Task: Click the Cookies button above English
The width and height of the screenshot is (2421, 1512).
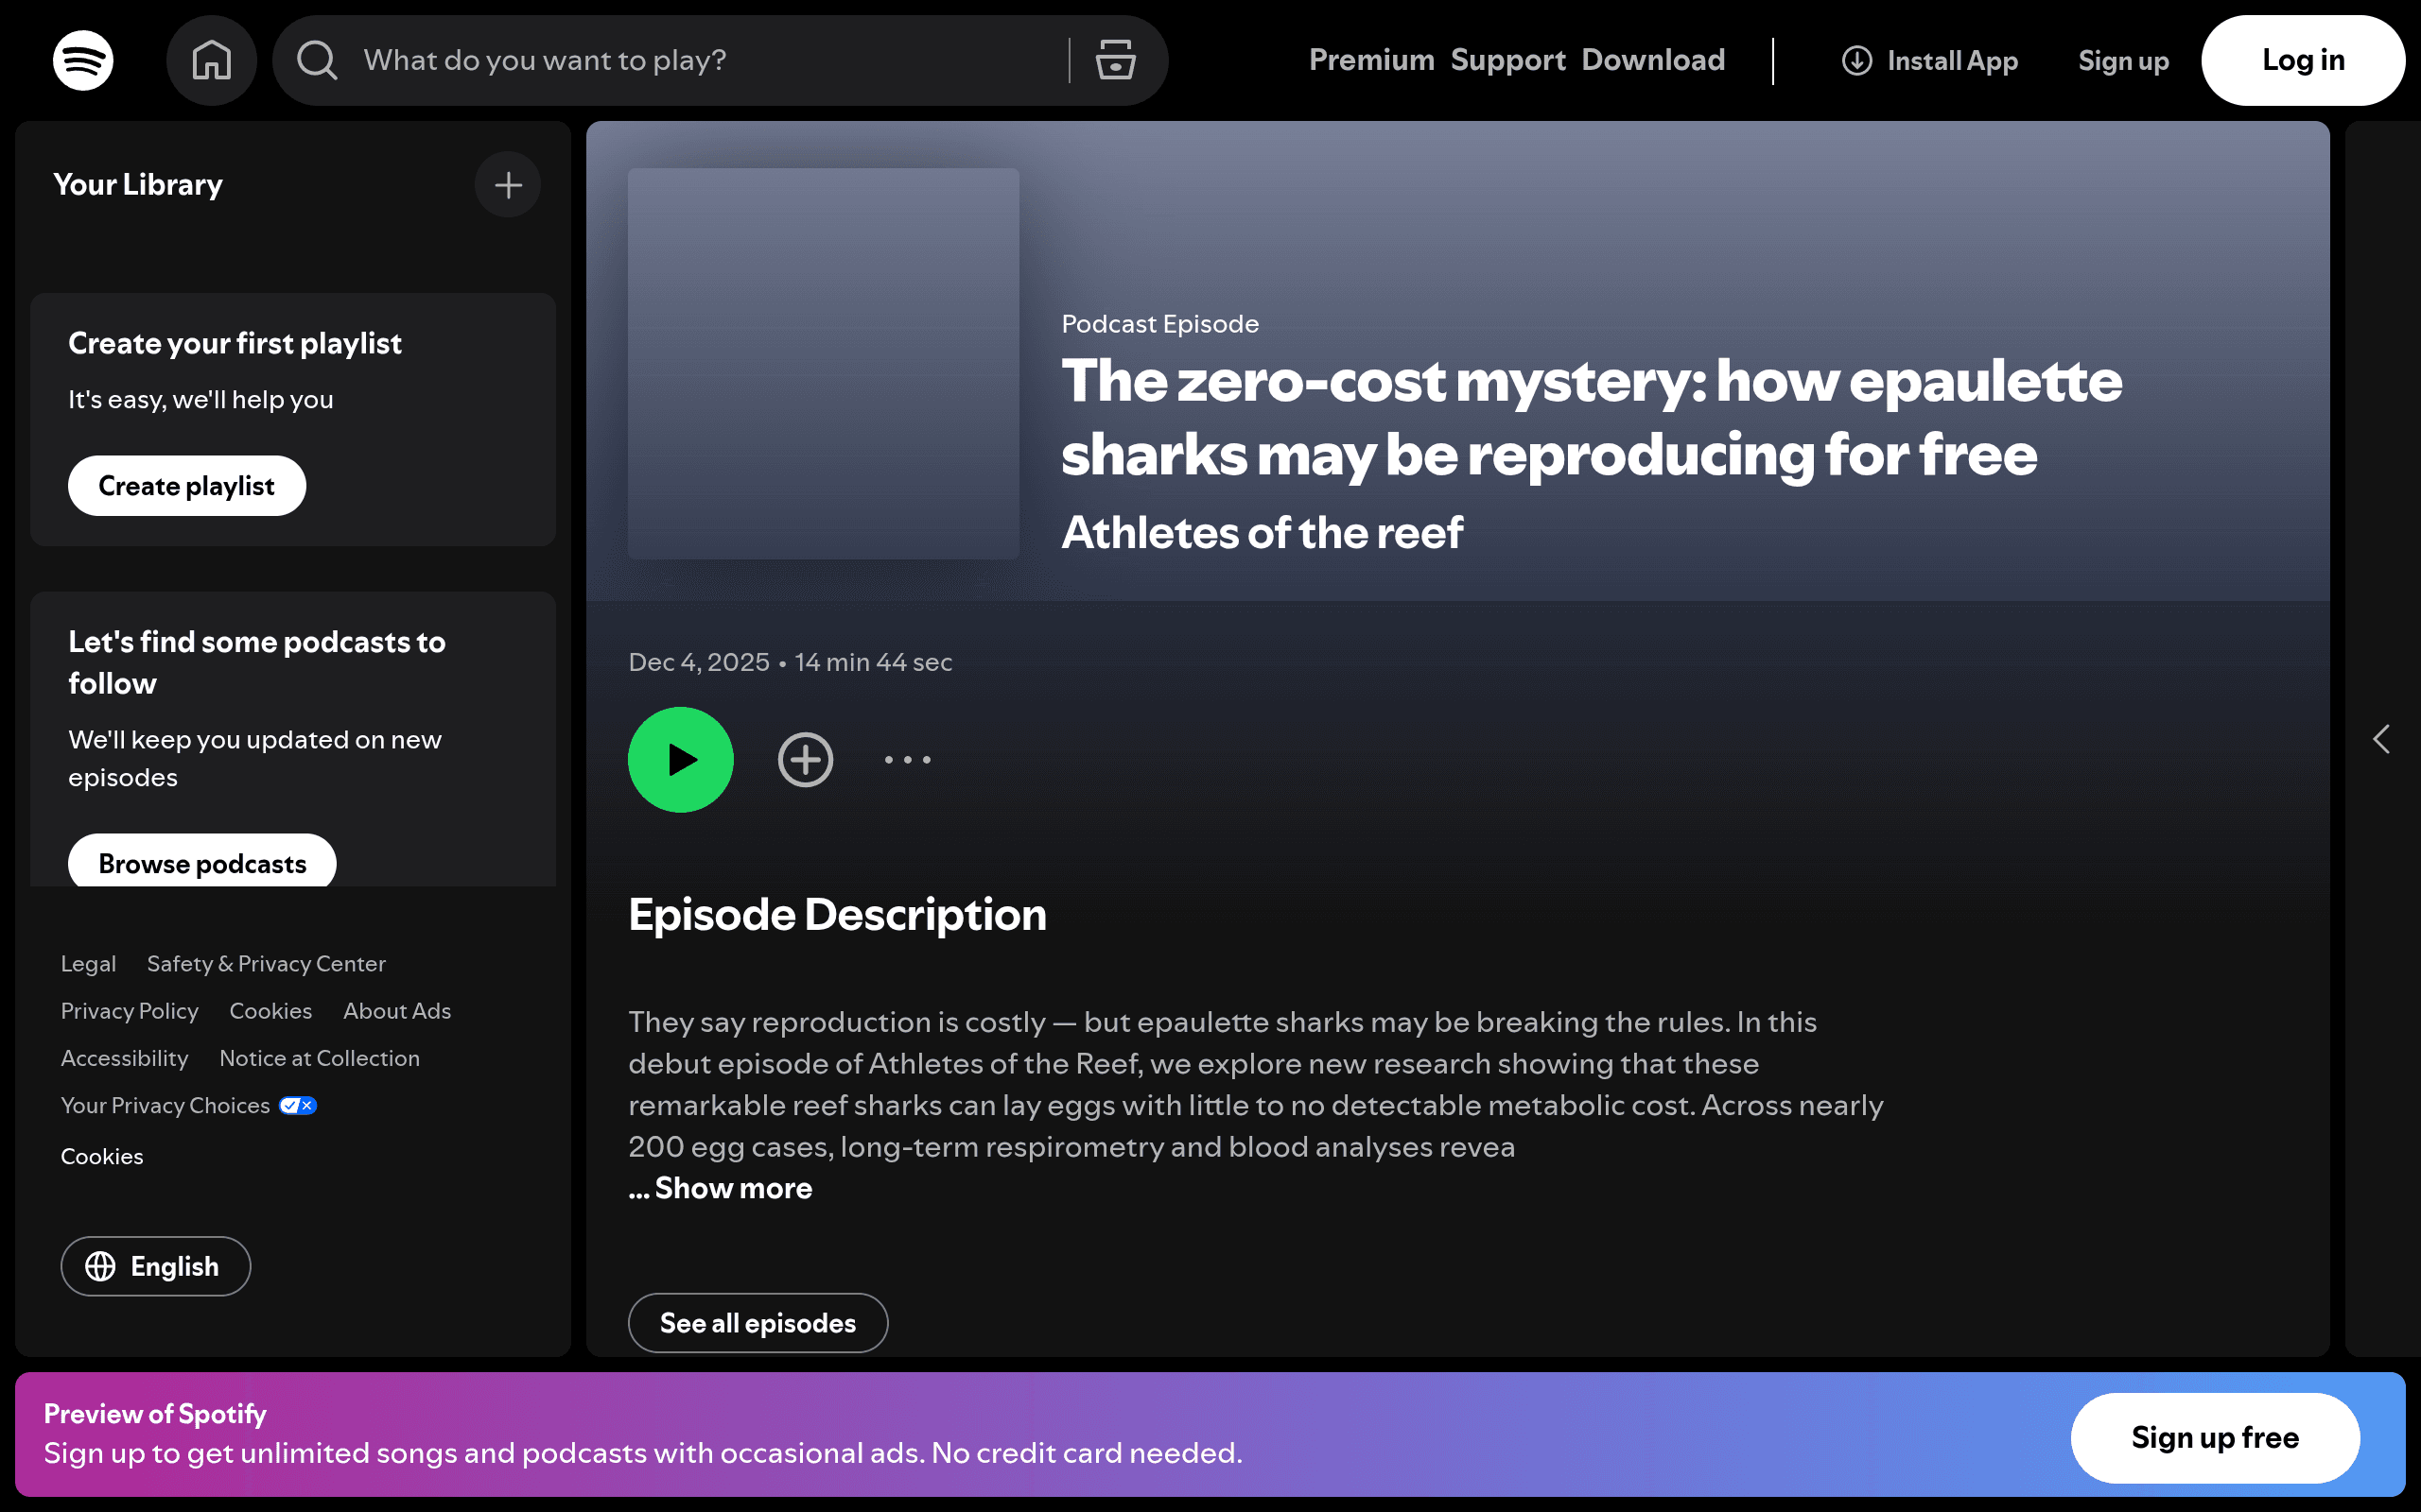Action: coord(102,1156)
